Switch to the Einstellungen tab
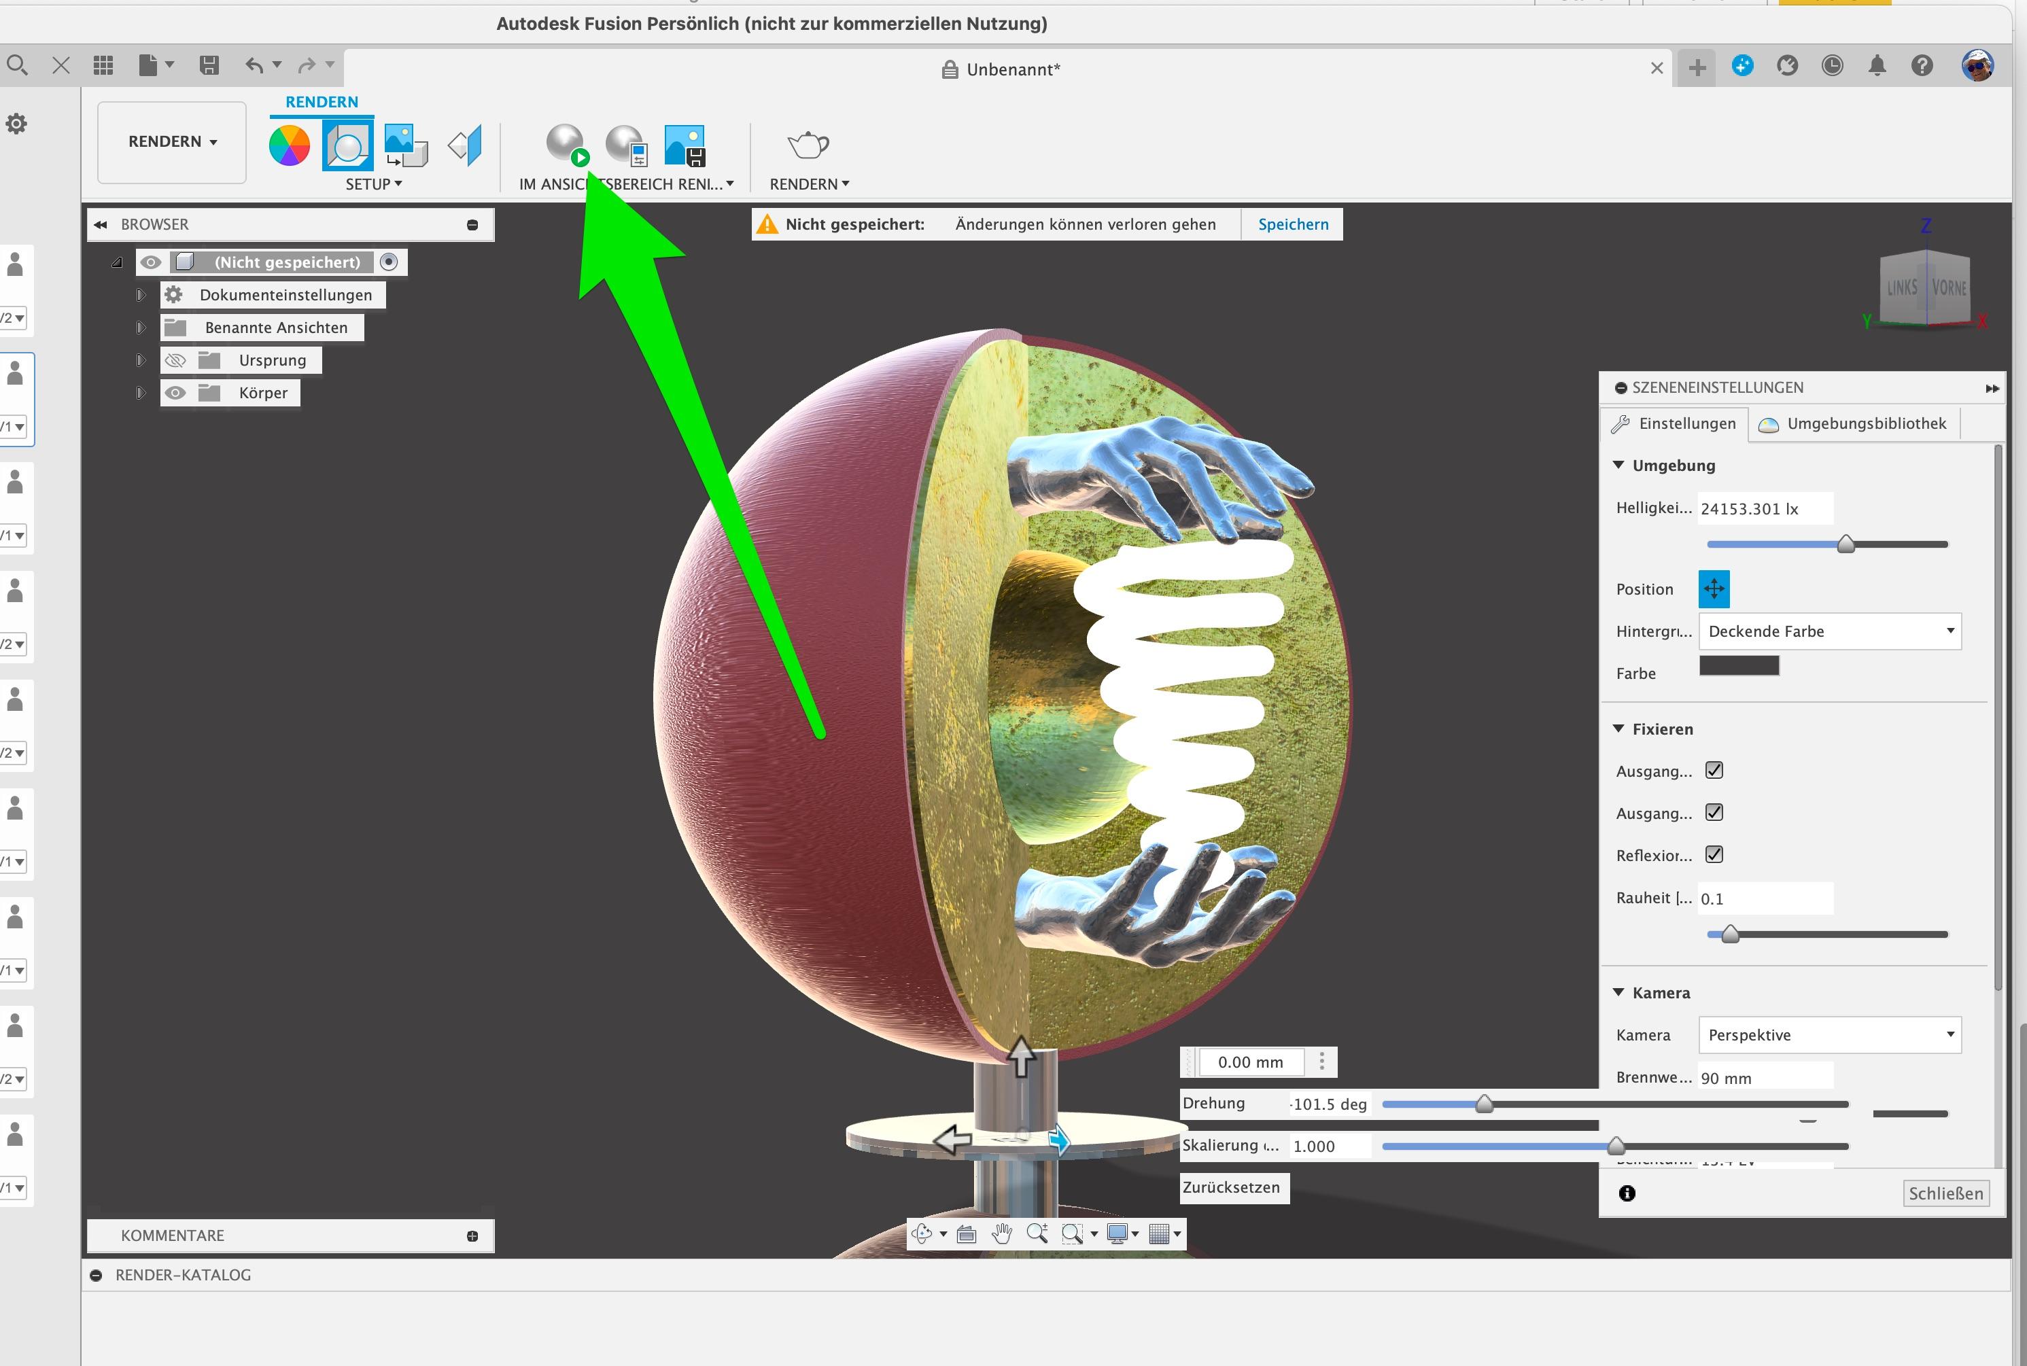The height and width of the screenshot is (1366, 2027). tap(1674, 424)
